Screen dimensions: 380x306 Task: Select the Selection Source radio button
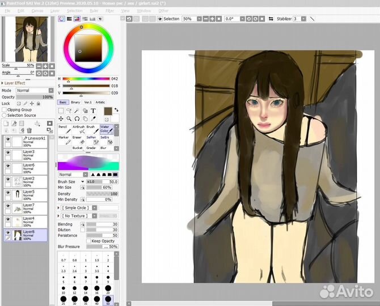click(x=5, y=115)
